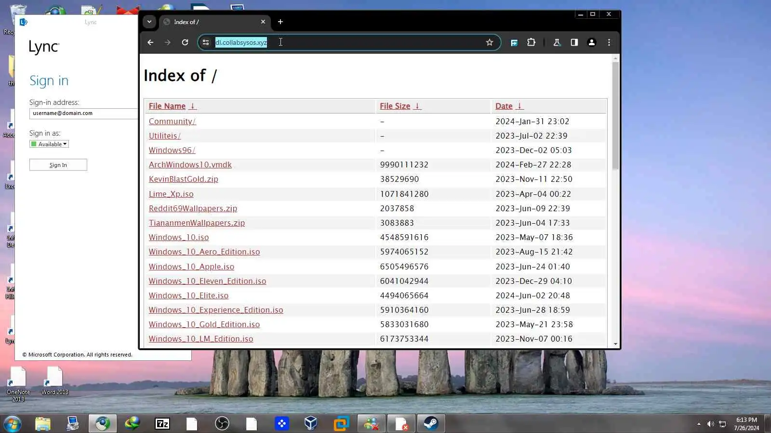This screenshot has height=433, width=771.
Task: Open 7-Zip from the taskbar
Action: [x=162, y=424]
